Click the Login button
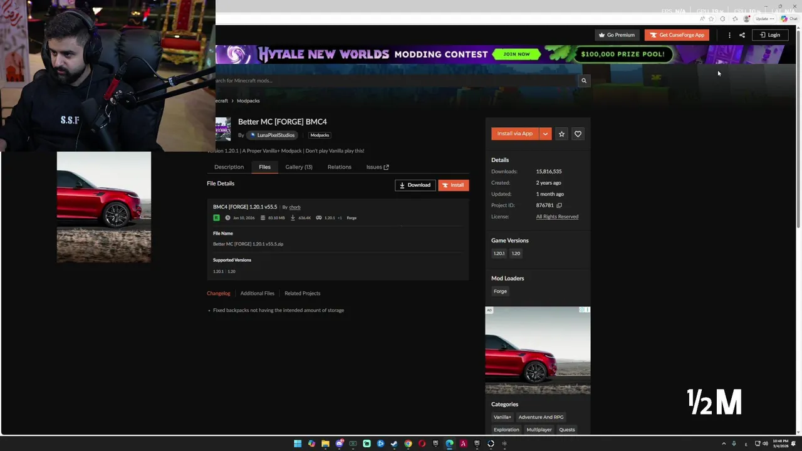Image resolution: width=802 pixels, height=451 pixels. tap(769, 35)
